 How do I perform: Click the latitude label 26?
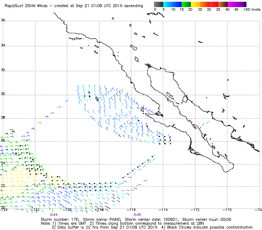tap(3, 140)
